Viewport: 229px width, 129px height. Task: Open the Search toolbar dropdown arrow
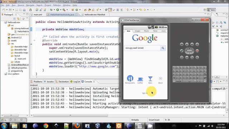pyautogui.click(x=100, y=10)
